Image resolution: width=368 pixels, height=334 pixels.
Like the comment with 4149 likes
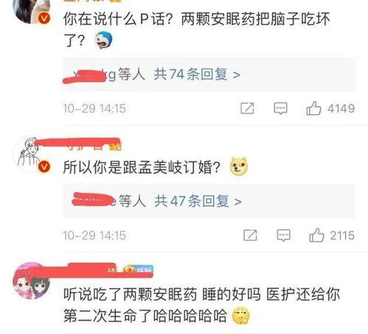[313, 108]
